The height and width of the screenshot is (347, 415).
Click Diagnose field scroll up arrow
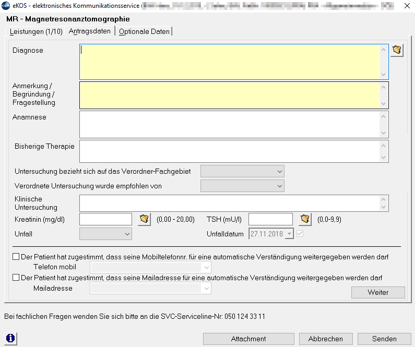pos(383,50)
